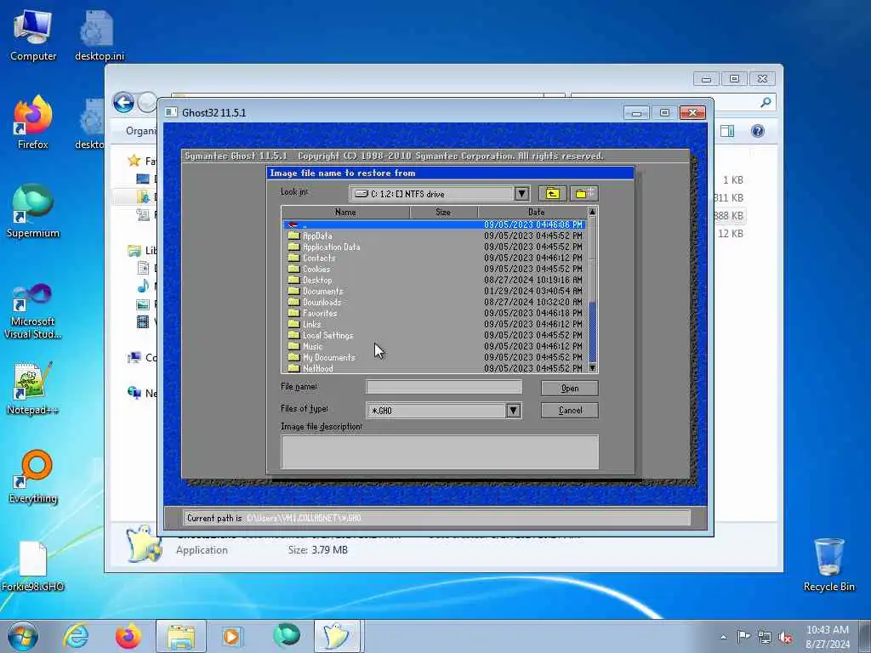Select the My Documents folder
871x653 pixels.
point(435,358)
